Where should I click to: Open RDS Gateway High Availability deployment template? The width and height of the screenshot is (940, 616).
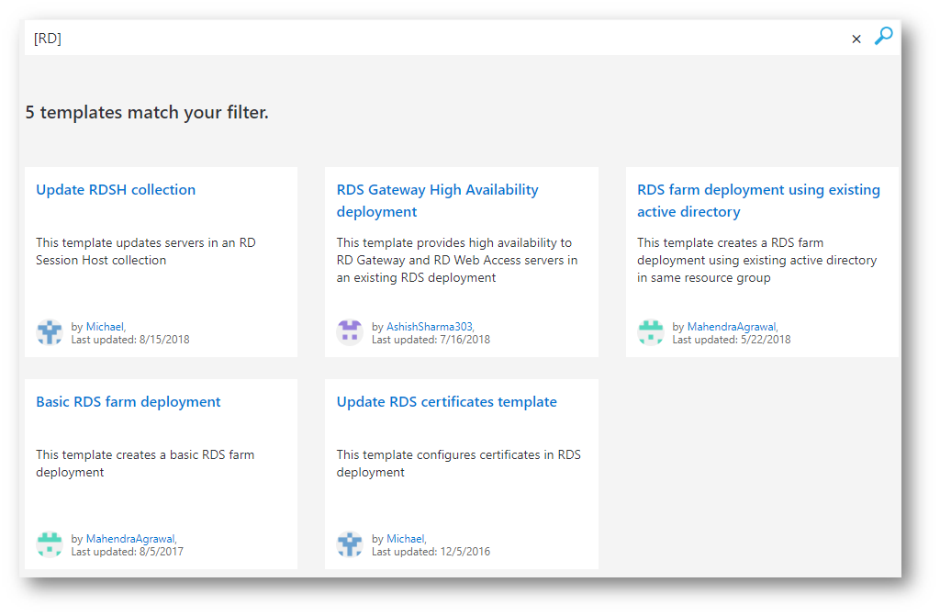pyautogui.click(x=438, y=200)
